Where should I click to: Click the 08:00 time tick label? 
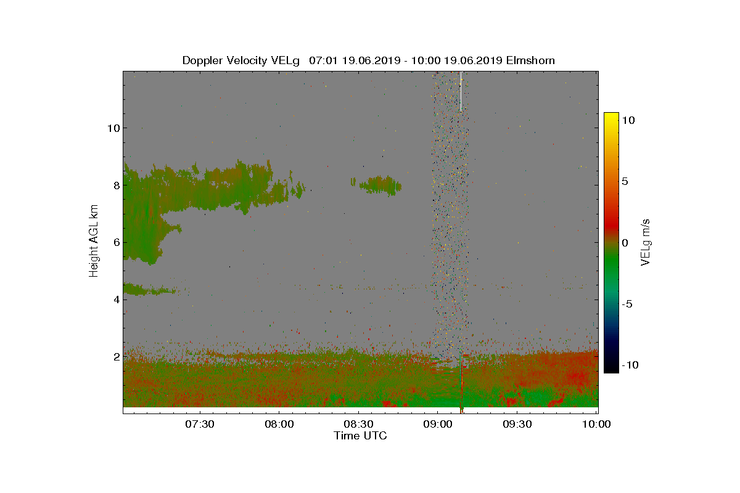tap(279, 425)
